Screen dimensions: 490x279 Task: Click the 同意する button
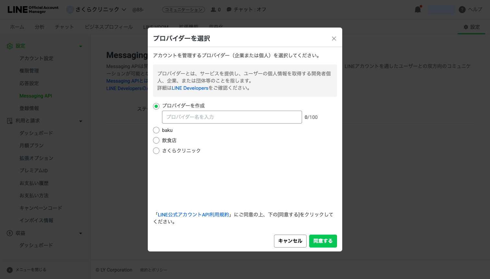click(x=323, y=241)
